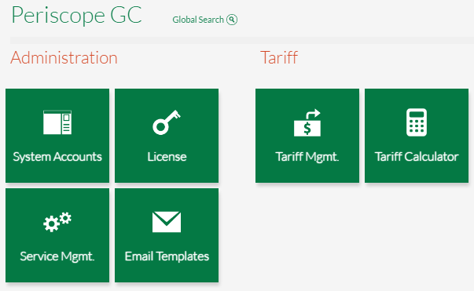Select the key icon for License
The image size is (474, 291).
tap(167, 122)
